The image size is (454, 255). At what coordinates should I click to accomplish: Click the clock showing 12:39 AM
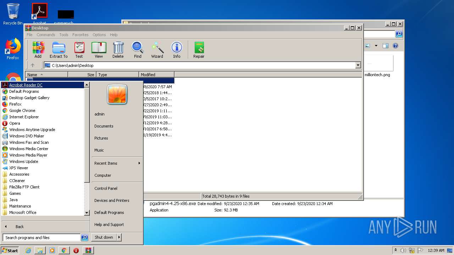pos(436,250)
